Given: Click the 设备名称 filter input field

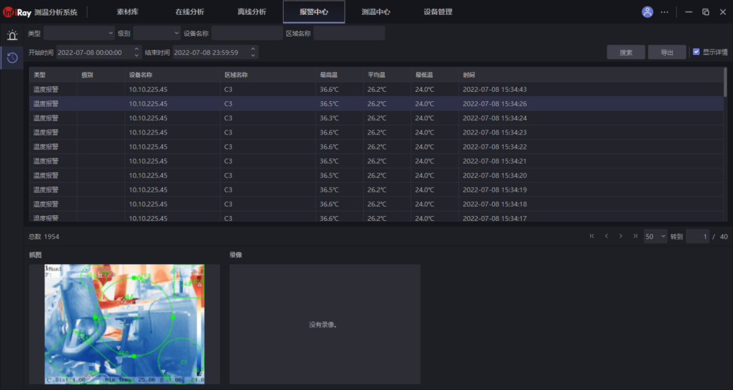Looking at the screenshot, I should click(247, 33).
